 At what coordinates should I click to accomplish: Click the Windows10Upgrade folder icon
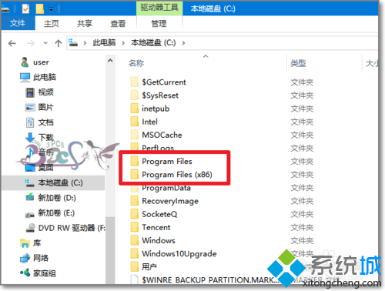click(135, 253)
